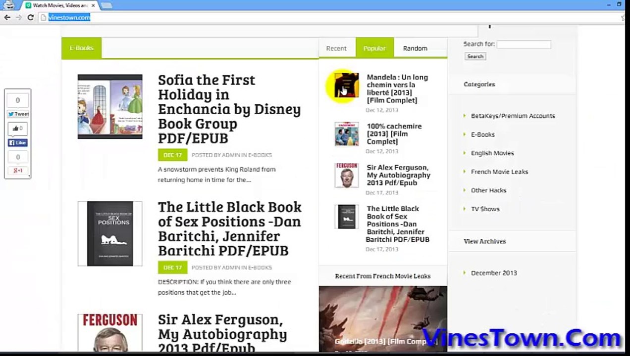The width and height of the screenshot is (630, 356).
Task: Click the Facebook Like button
Action: pyautogui.click(x=18, y=143)
